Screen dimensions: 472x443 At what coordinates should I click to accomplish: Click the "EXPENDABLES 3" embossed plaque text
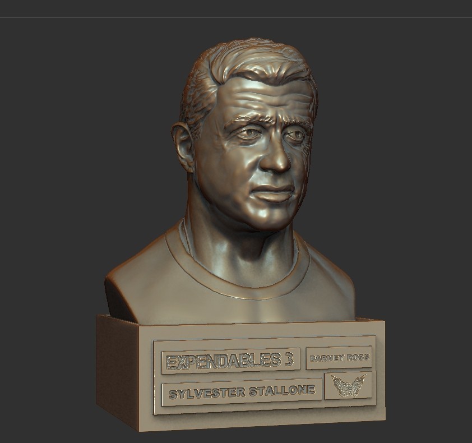pos(230,361)
